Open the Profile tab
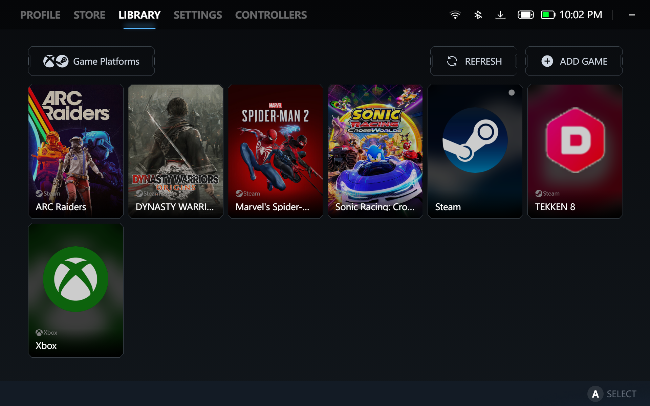 tap(40, 15)
